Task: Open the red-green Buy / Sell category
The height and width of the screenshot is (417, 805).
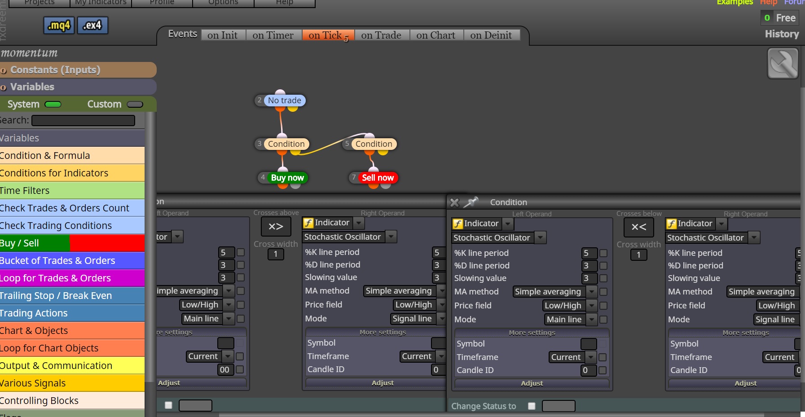Action: (x=72, y=243)
